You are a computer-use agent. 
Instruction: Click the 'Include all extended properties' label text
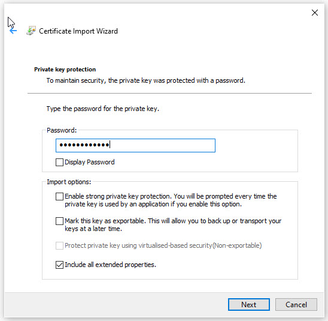coord(111,265)
